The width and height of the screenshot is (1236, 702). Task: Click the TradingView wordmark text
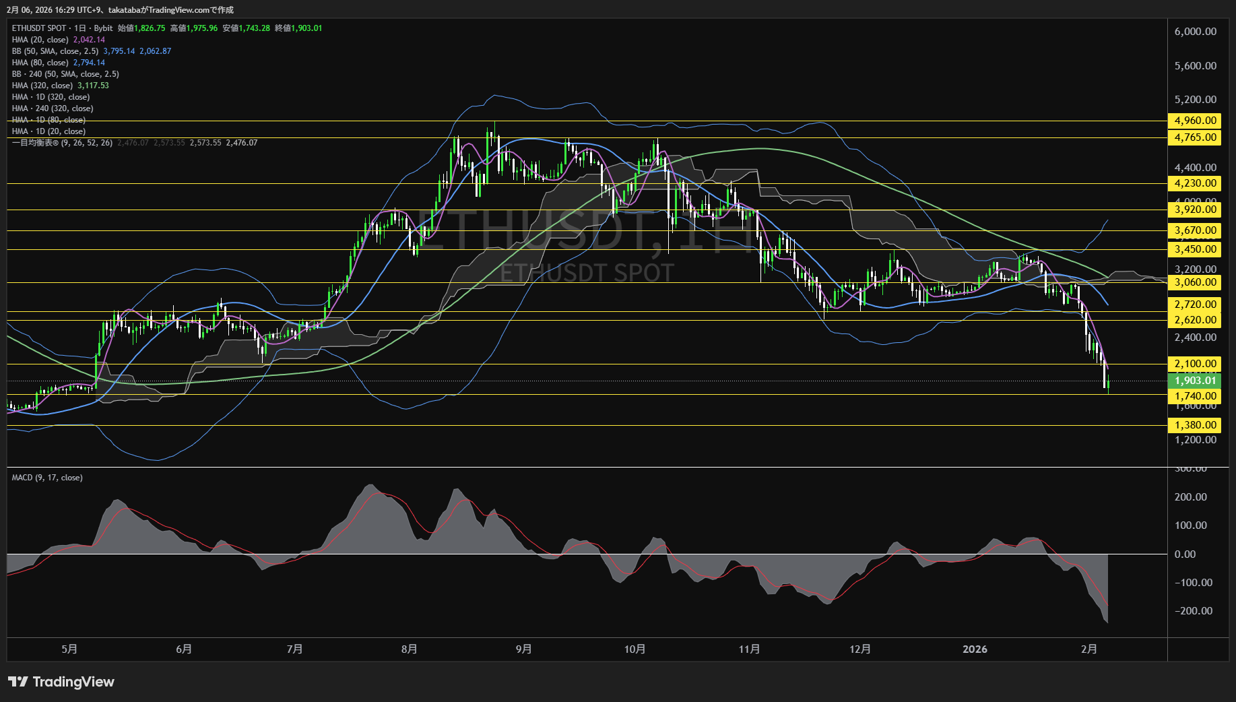pyautogui.click(x=73, y=682)
